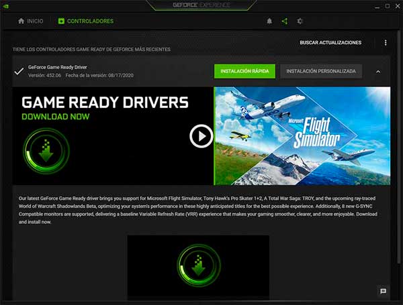Open the Microsoft Flight Simulator image
Viewport: 403px width, 305px height.
pyautogui.click(x=302, y=136)
